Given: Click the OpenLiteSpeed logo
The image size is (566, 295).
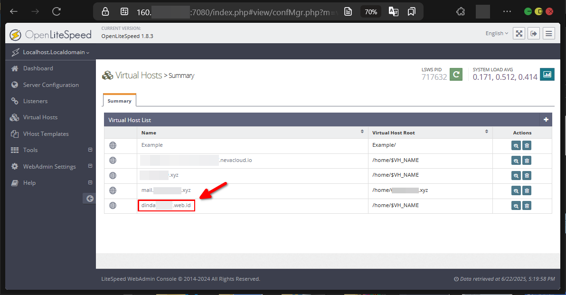Looking at the screenshot, I should [x=50, y=35].
